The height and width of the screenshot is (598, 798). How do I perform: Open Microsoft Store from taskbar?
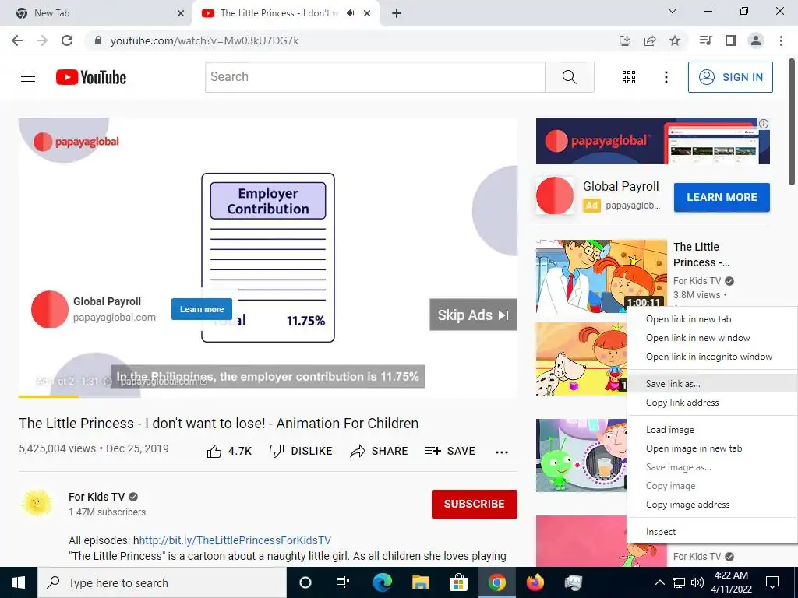pos(458,582)
